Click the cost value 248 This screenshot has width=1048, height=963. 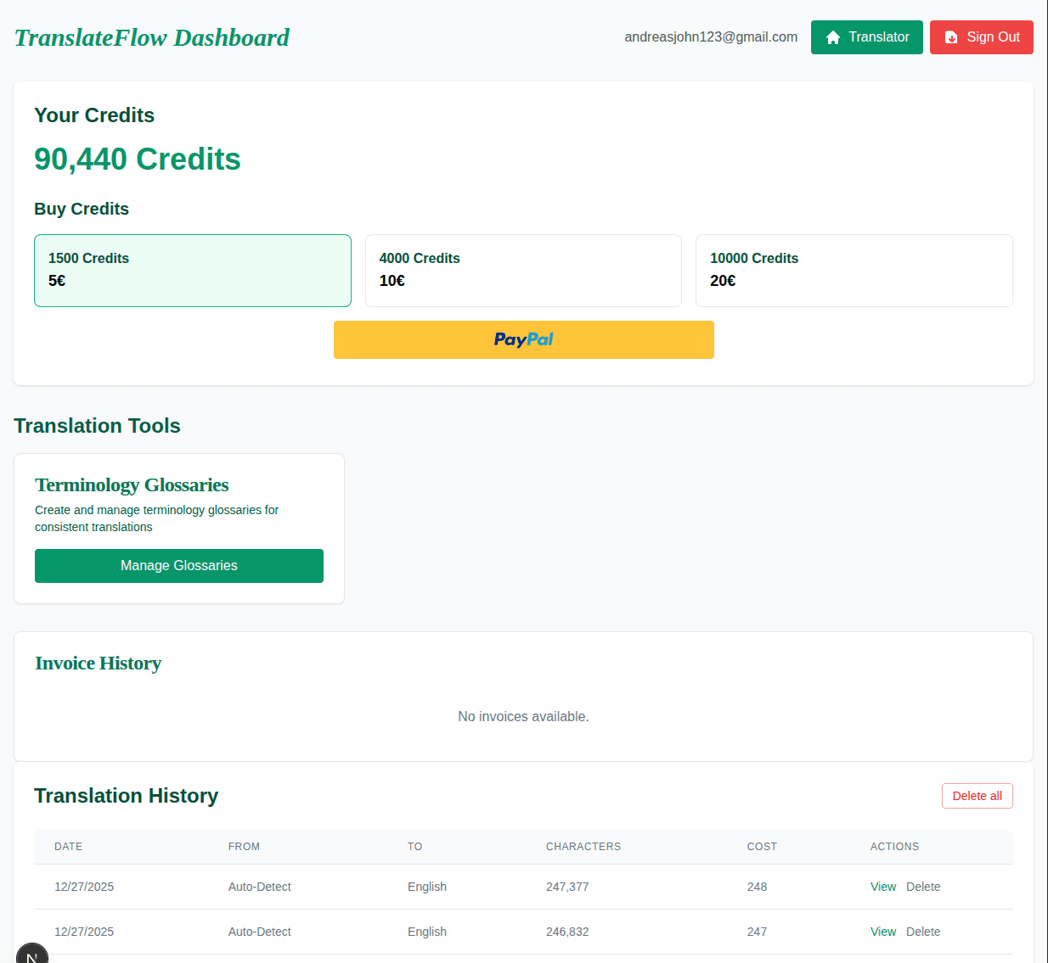pos(757,887)
